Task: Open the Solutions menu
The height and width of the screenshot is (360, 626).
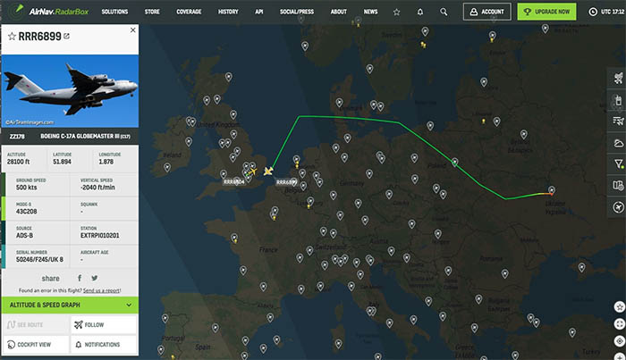Action: [114, 12]
